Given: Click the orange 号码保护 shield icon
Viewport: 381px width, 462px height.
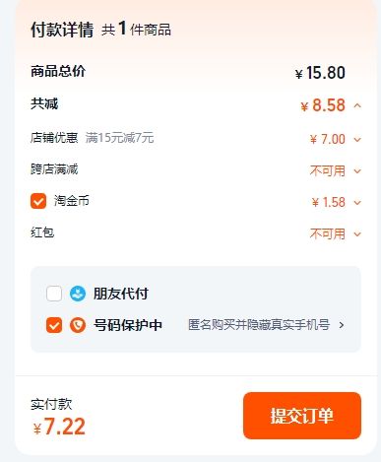Looking at the screenshot, I should (x=78, y=325).
